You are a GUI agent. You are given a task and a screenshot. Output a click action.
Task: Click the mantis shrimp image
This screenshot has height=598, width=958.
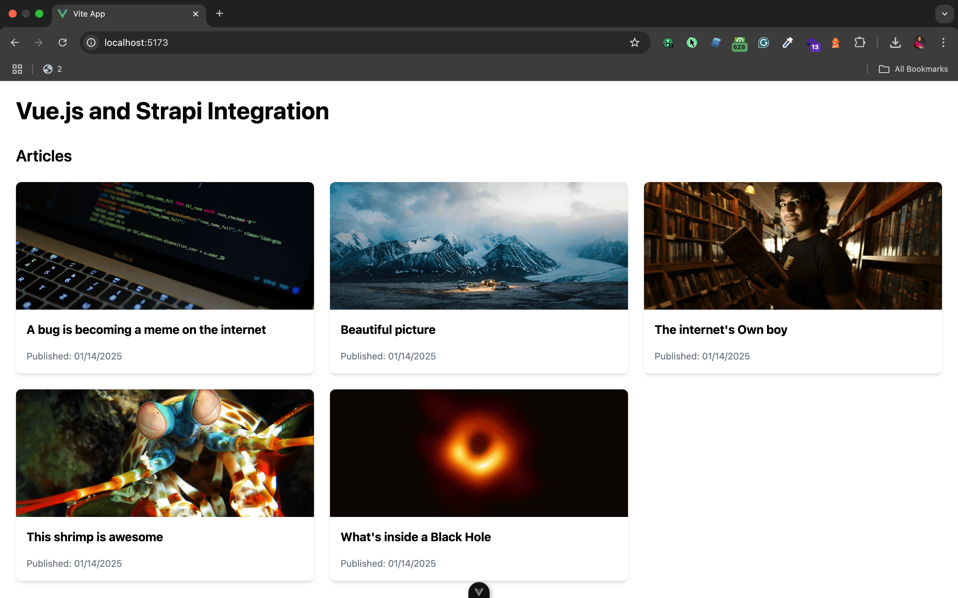pyautogui.click(x=165, y=453)
